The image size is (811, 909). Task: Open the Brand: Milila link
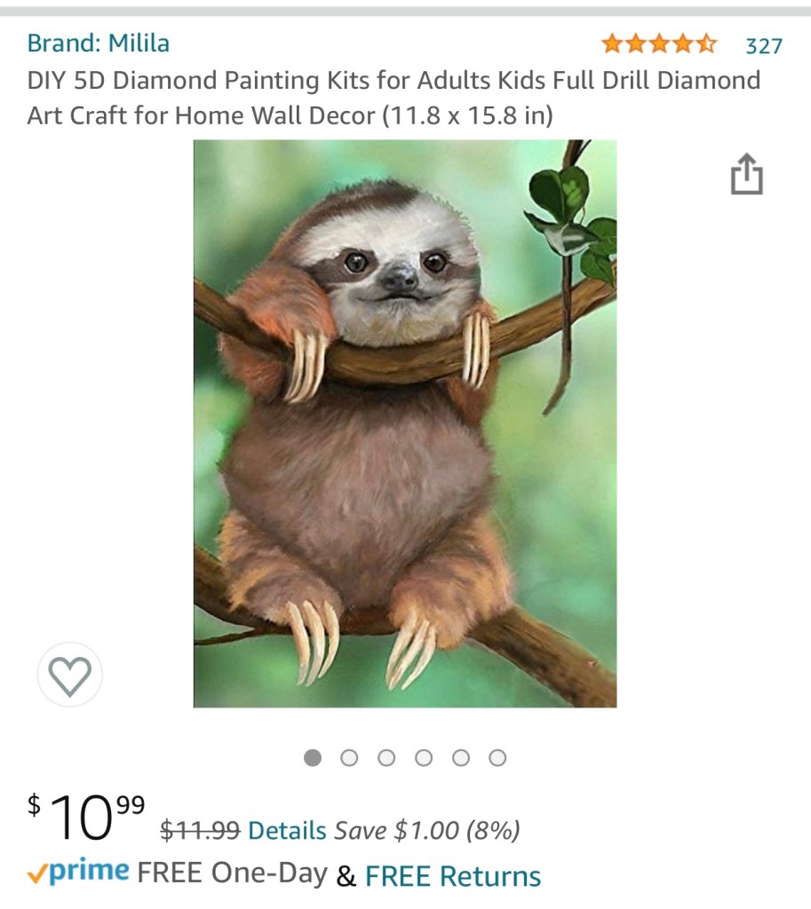98,43
